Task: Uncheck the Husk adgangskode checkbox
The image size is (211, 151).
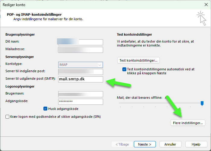Action: pos(46,109)
